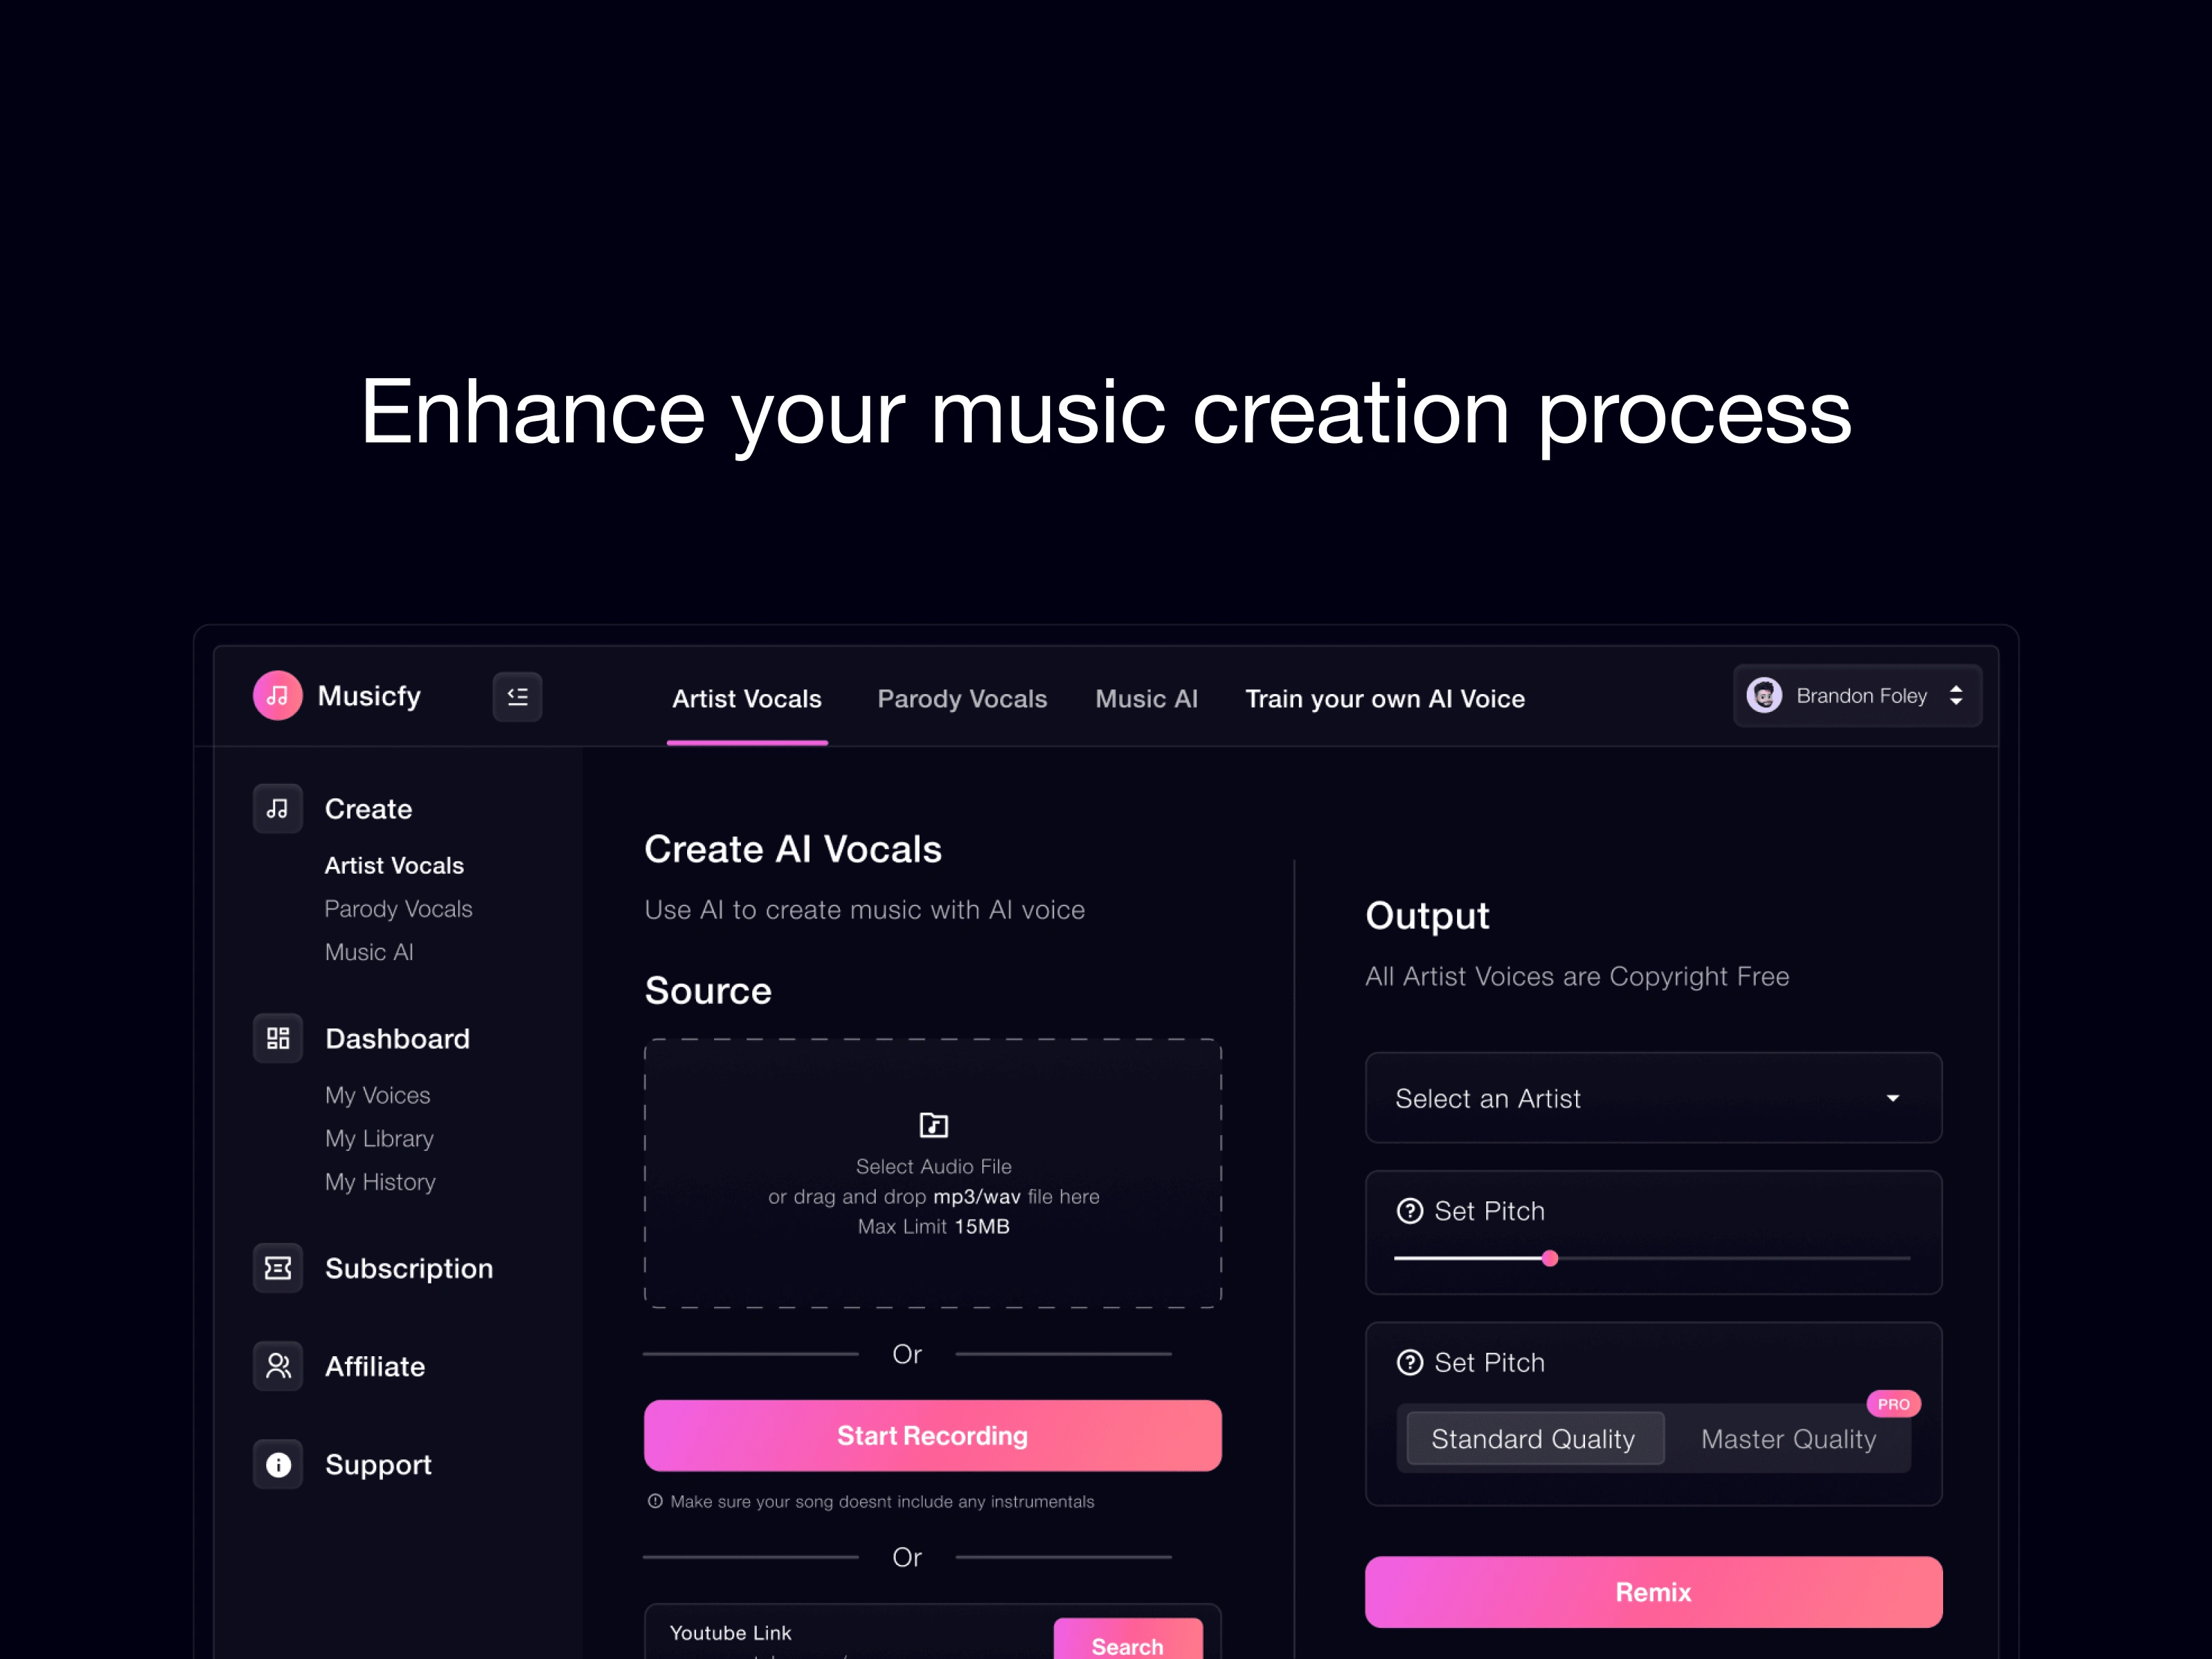Click the Remix button
The image size is (2212, 1659).
coord(1653,1591)
